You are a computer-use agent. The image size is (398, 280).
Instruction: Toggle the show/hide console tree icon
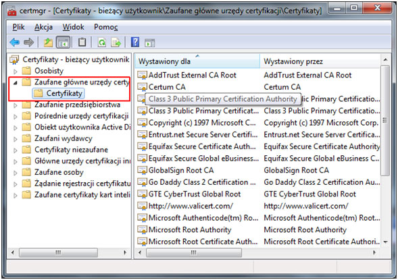63,43
